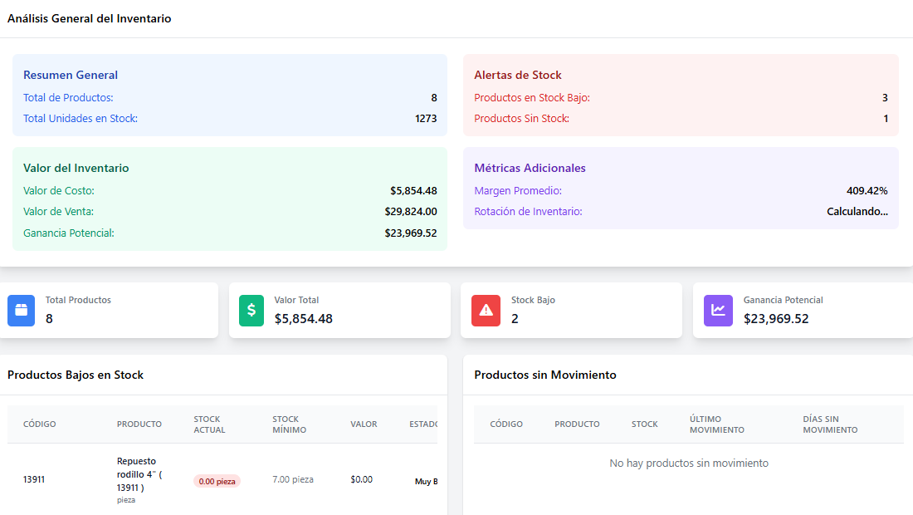Open the purple chart icon on Ganancia Potencial card
The height and width of the screenshot is (515, 913).
coord(718,310)
